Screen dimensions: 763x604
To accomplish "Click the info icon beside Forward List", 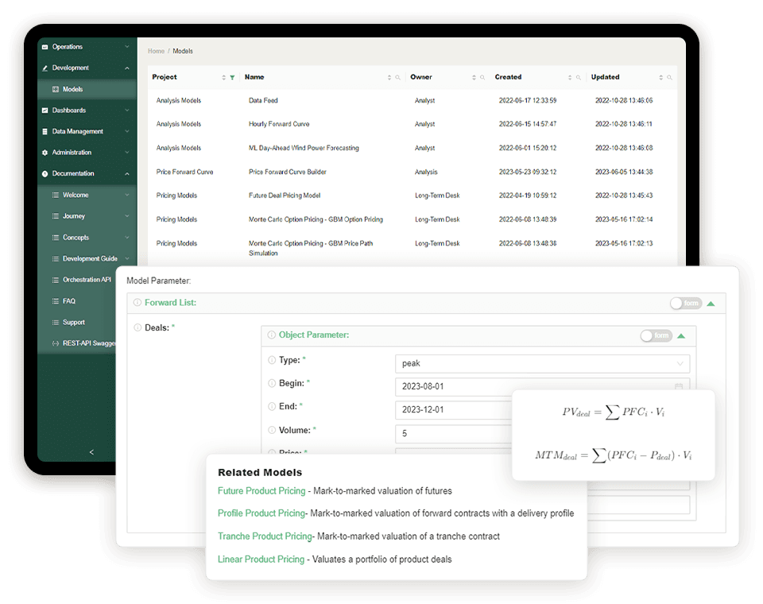I will [139, 304].
